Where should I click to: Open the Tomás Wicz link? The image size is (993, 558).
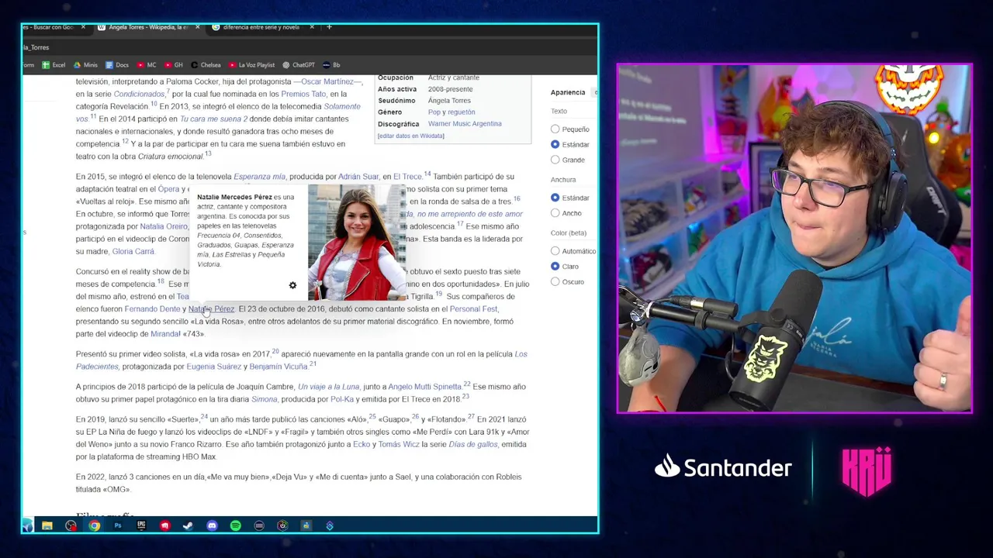399,445
